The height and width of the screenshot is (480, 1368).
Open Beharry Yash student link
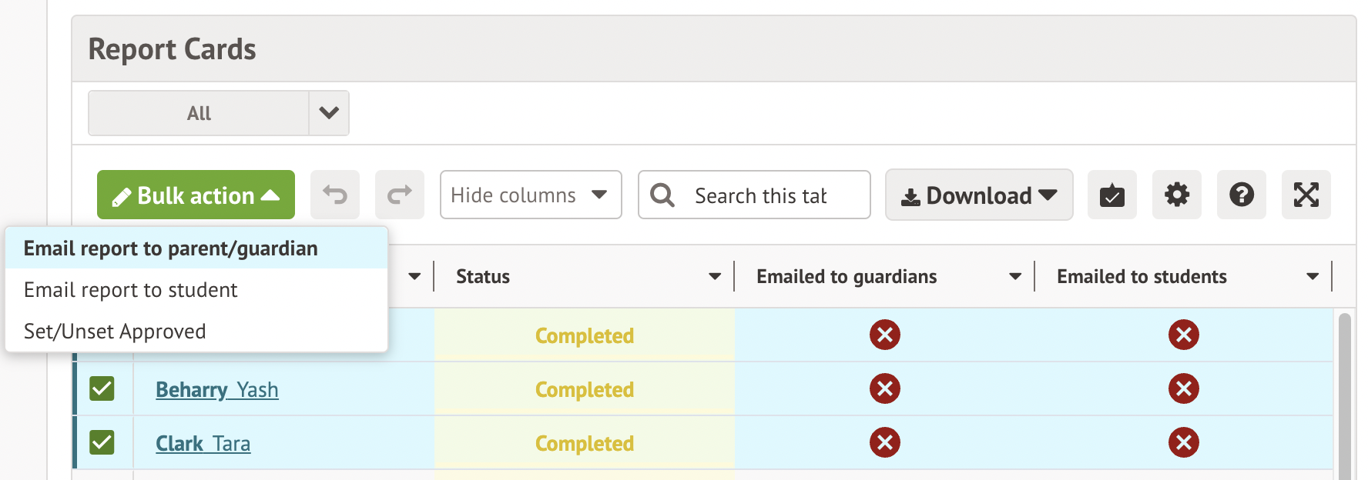pos(216,390)
